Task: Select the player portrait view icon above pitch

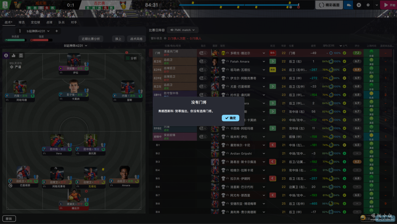Action: pos(6,55)
